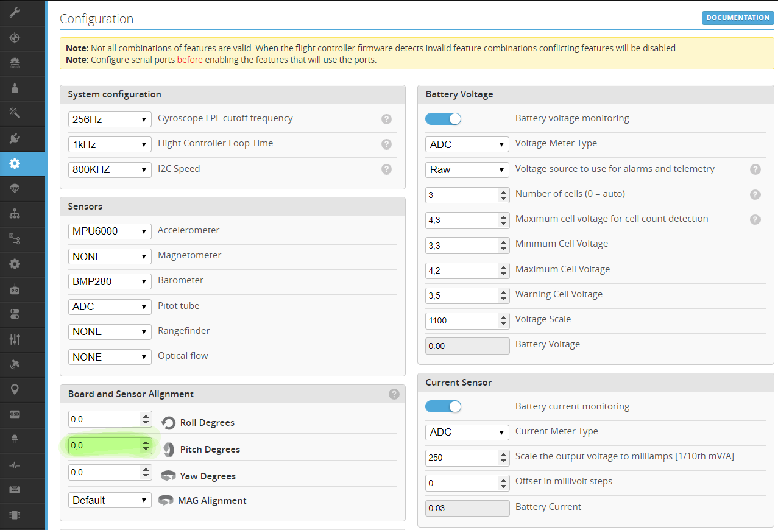
Task: Toggle Battery voltage monitoring switch
Action: pyautogui.click(x=443, y=118)
